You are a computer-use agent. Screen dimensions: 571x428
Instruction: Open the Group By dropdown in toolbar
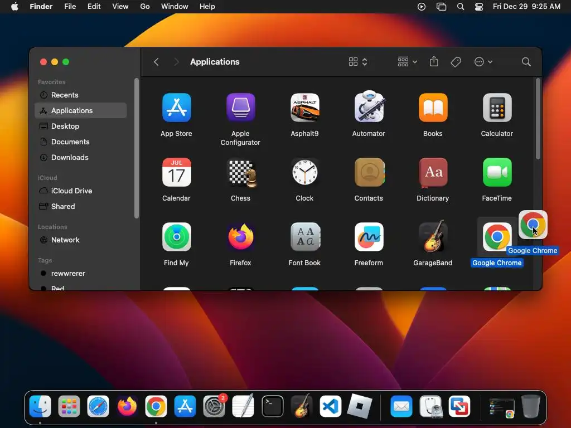[x=407, y=62]
